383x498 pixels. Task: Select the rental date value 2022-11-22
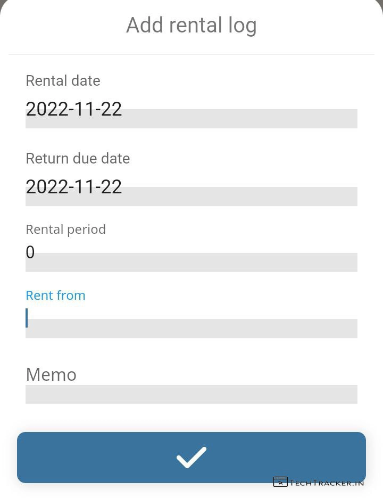pyautogui.click(x=74, y=109)
